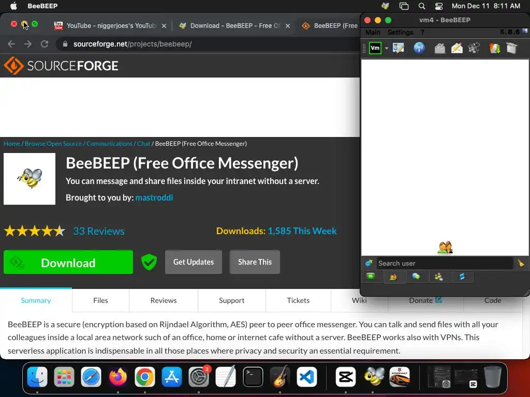Click the Communications breadcrumb link

pos(109,144)
